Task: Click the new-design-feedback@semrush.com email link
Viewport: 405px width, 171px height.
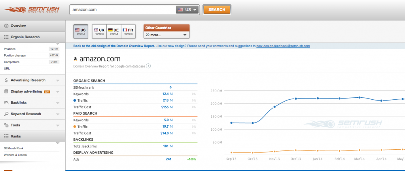Action: (x=283, y=46)
